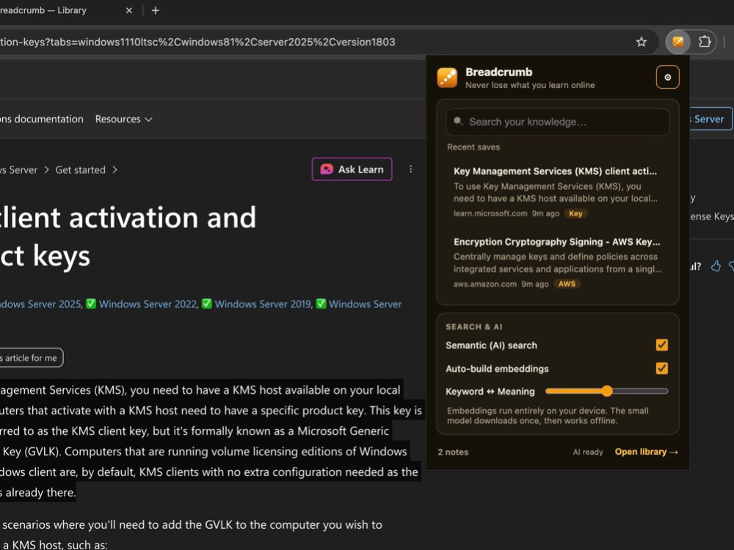Open Breadcrumb settings gear button
The image size is (734, 550).
click(x=667, y=77)
